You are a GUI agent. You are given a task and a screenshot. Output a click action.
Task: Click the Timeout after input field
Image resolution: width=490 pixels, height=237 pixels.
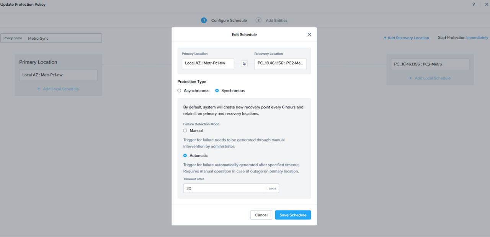click(x=224, y=188)
